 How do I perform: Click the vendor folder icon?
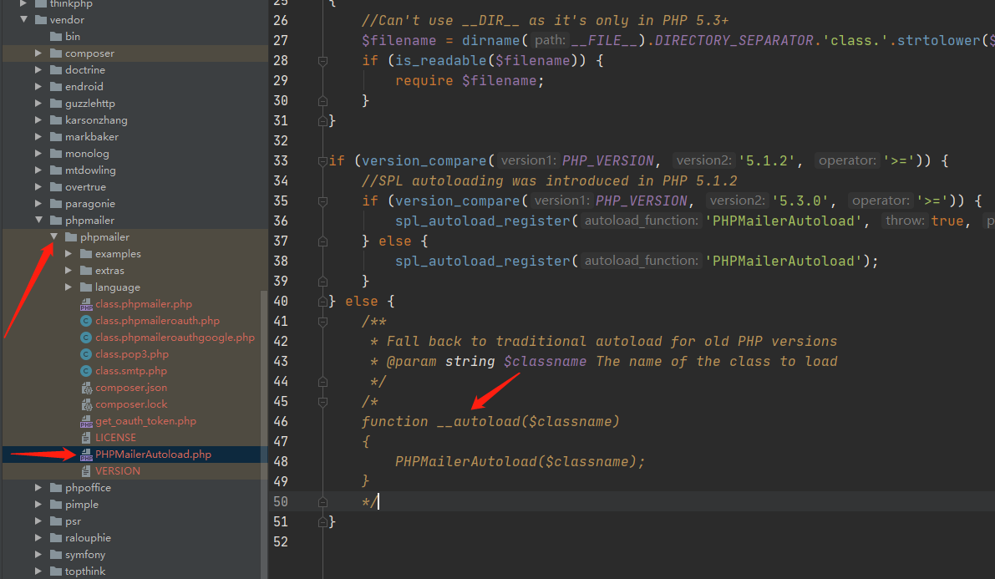41,20
